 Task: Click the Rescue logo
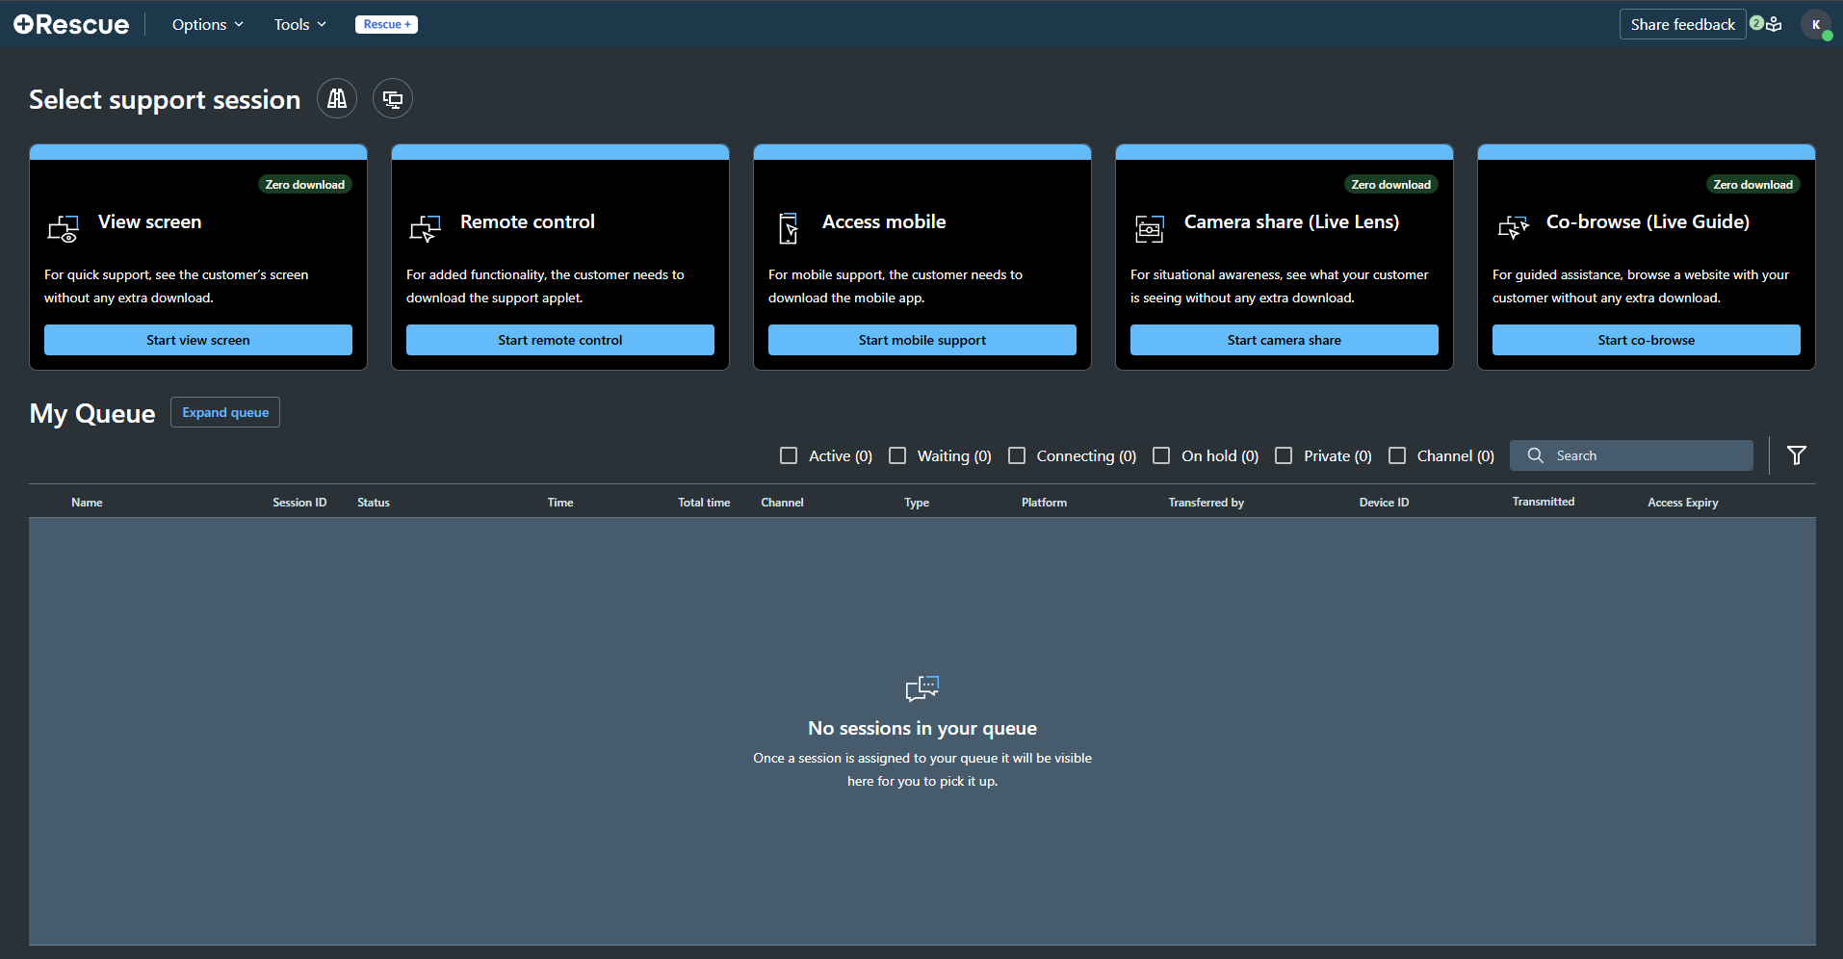(x=71, y=24)
